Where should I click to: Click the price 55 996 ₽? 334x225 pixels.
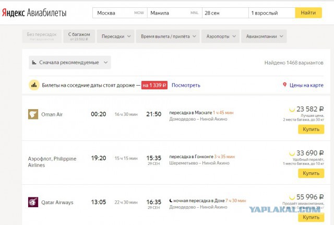[x=310, y=197]
